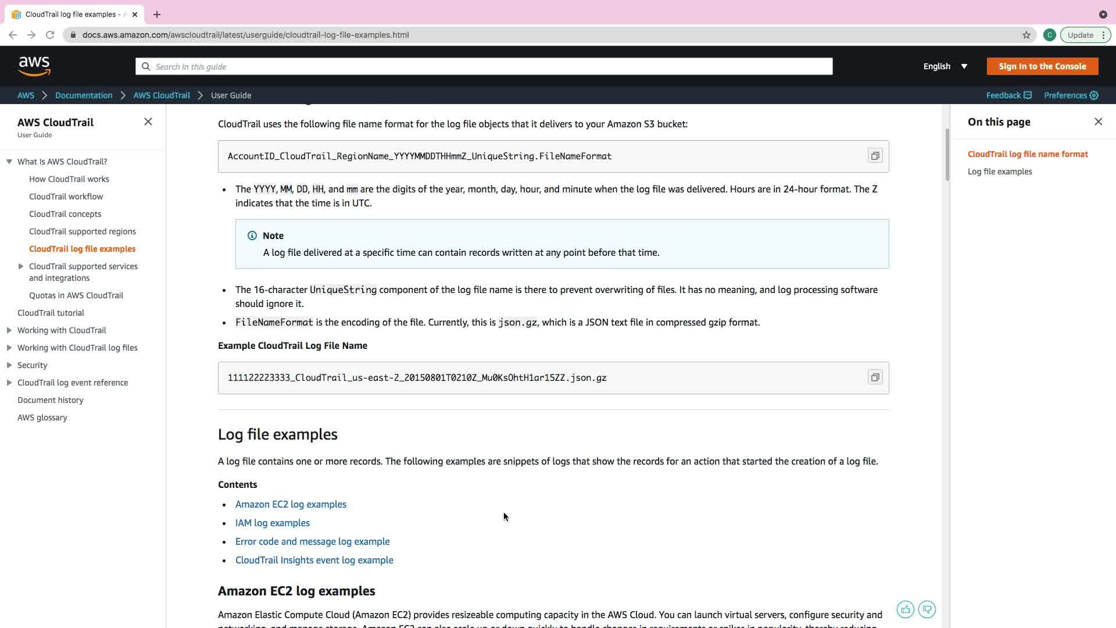Expand CloudTrail supported services and integrations

coord(21,266)
